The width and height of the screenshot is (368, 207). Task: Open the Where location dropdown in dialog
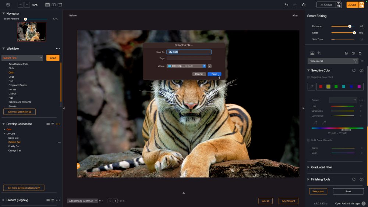pyautogui.click(x=186, y=66)
